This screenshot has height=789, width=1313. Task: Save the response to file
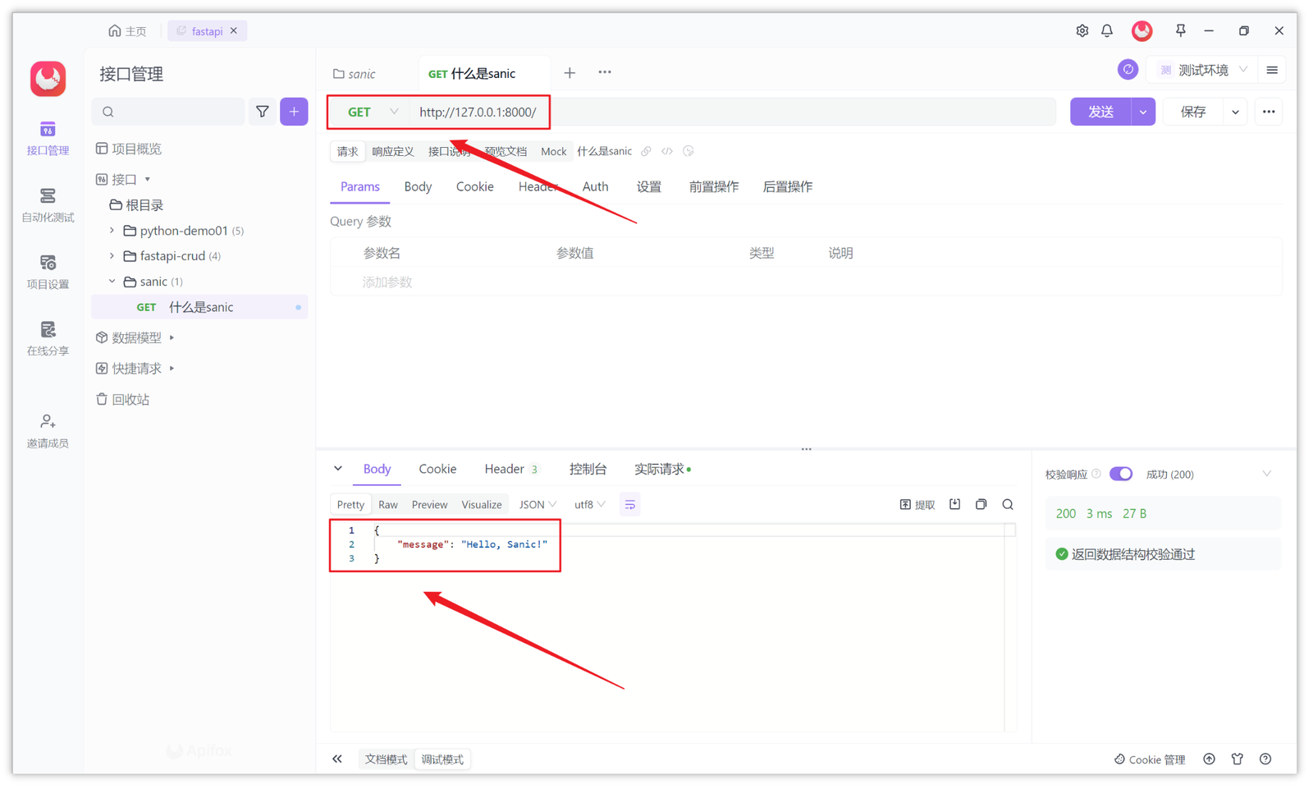point(954,504)
